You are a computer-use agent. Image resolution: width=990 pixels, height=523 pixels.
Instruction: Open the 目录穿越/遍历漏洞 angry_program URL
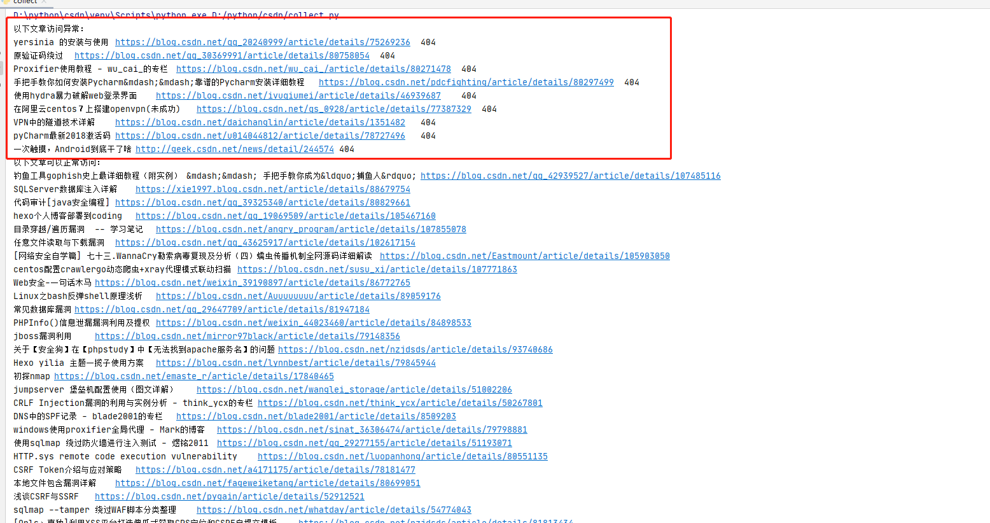point(311,229)
